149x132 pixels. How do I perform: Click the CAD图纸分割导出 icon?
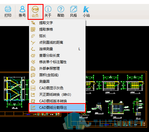click(33, 108)
